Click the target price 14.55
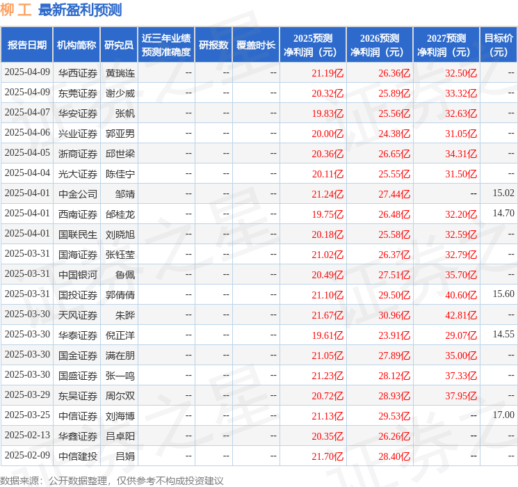The image size is (518, 487). [x=503, y=334]
